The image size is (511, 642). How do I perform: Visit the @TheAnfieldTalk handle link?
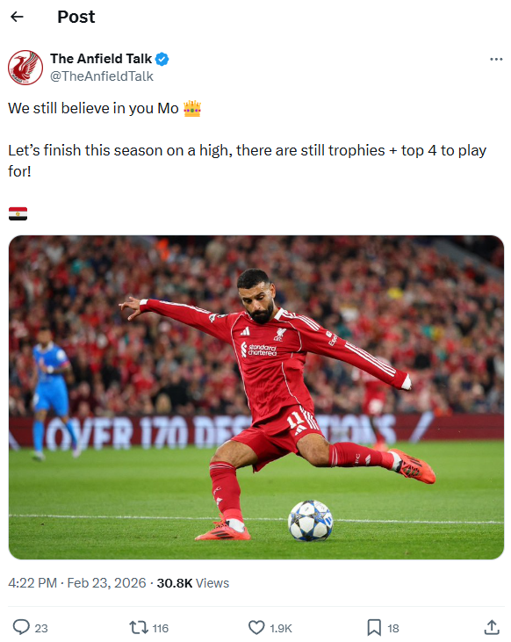(102, 76)
